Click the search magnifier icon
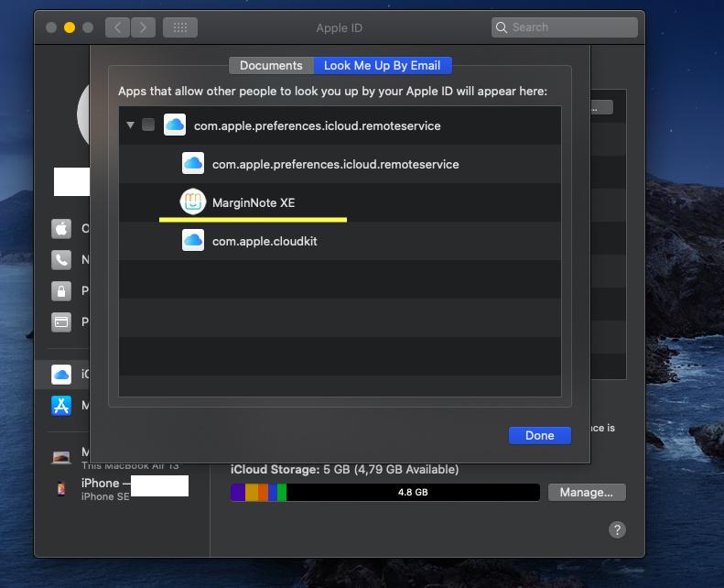 pos(502,27)
